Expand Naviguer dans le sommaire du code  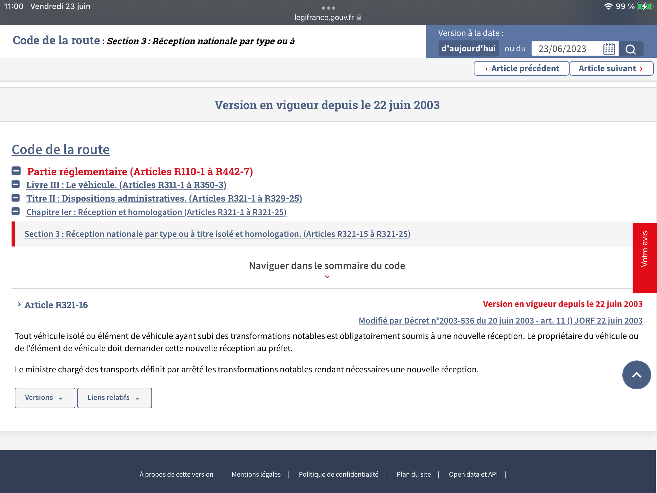point(327,269)
